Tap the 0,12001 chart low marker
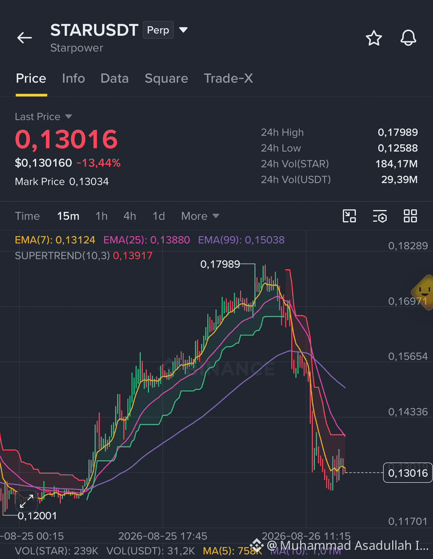The width and height of the screenshot is (433, 559). [37, 516]
